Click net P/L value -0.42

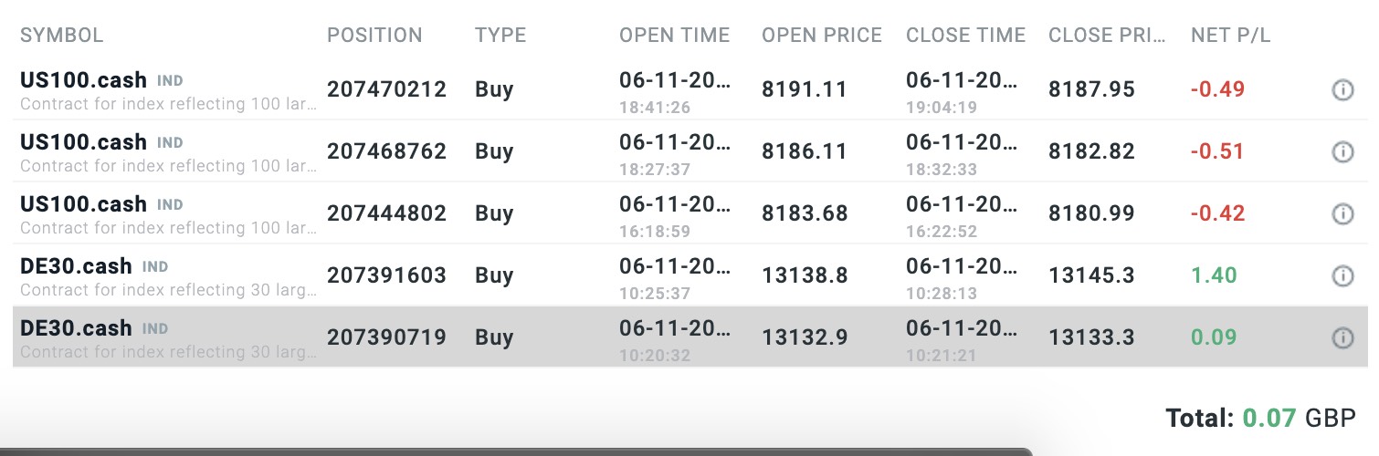coord(1217,213)
